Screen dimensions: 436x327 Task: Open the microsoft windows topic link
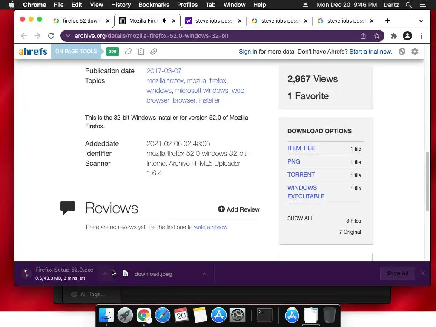[x=201, y=90]
